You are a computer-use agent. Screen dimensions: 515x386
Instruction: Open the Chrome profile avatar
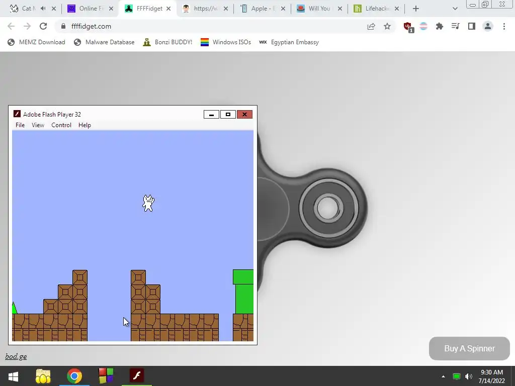tap(488, 26)
